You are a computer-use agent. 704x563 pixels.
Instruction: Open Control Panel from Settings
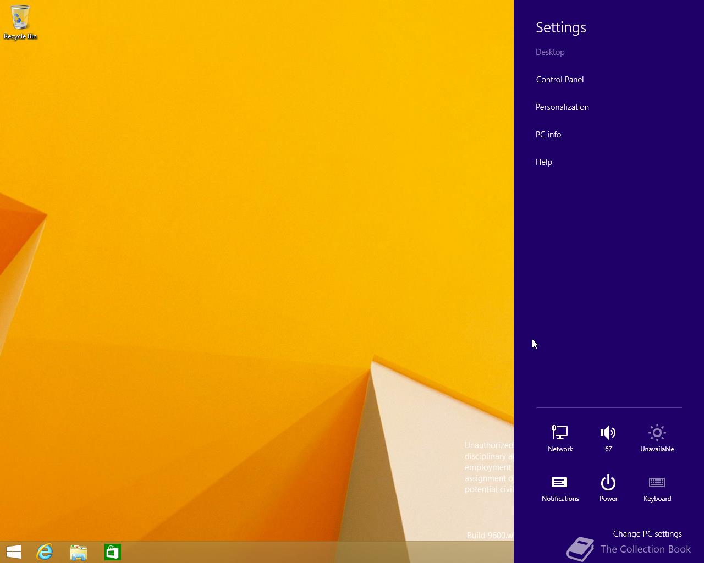click(x=560, y=80)
